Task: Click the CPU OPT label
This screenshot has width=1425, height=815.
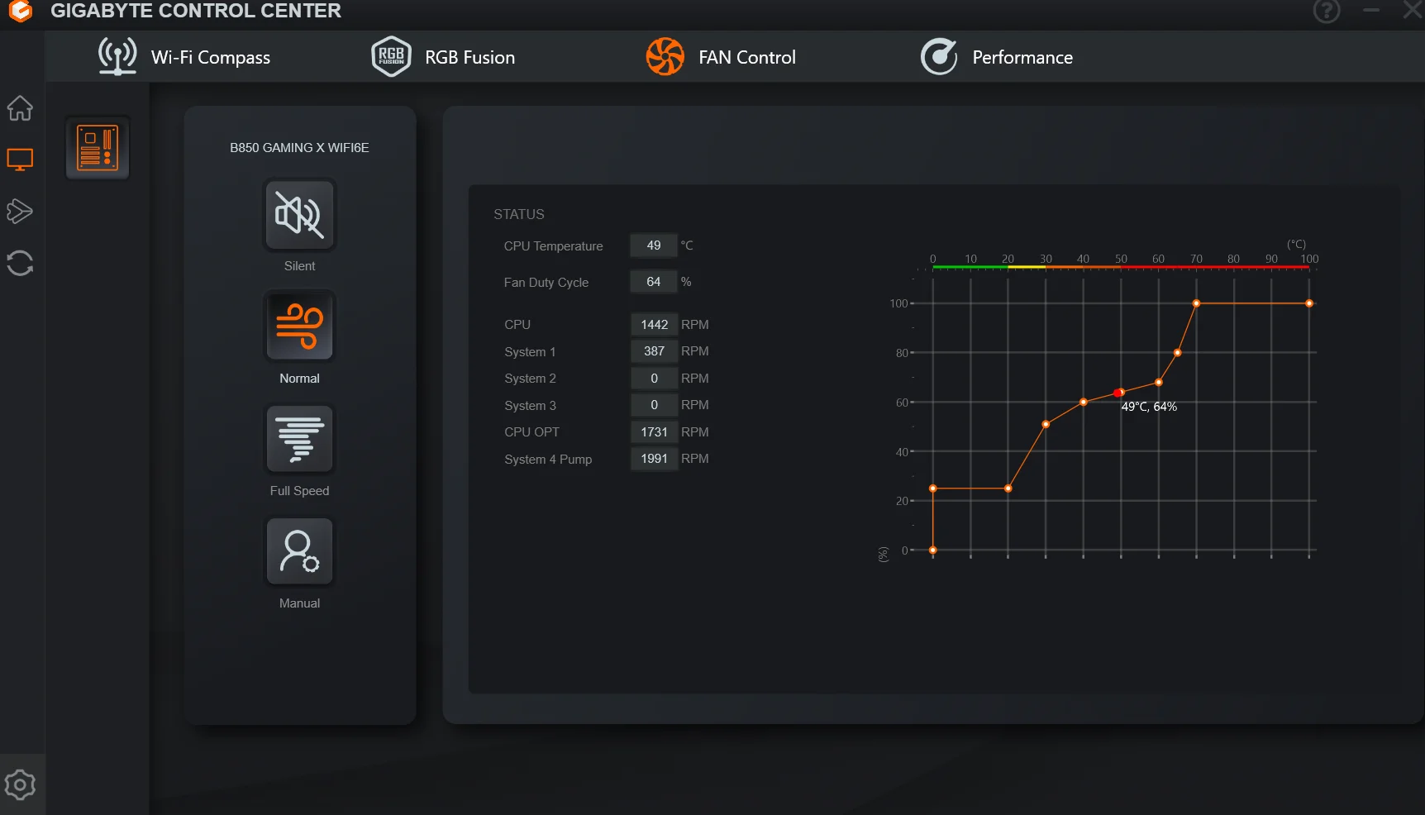Action: click(x=531, y=432)
